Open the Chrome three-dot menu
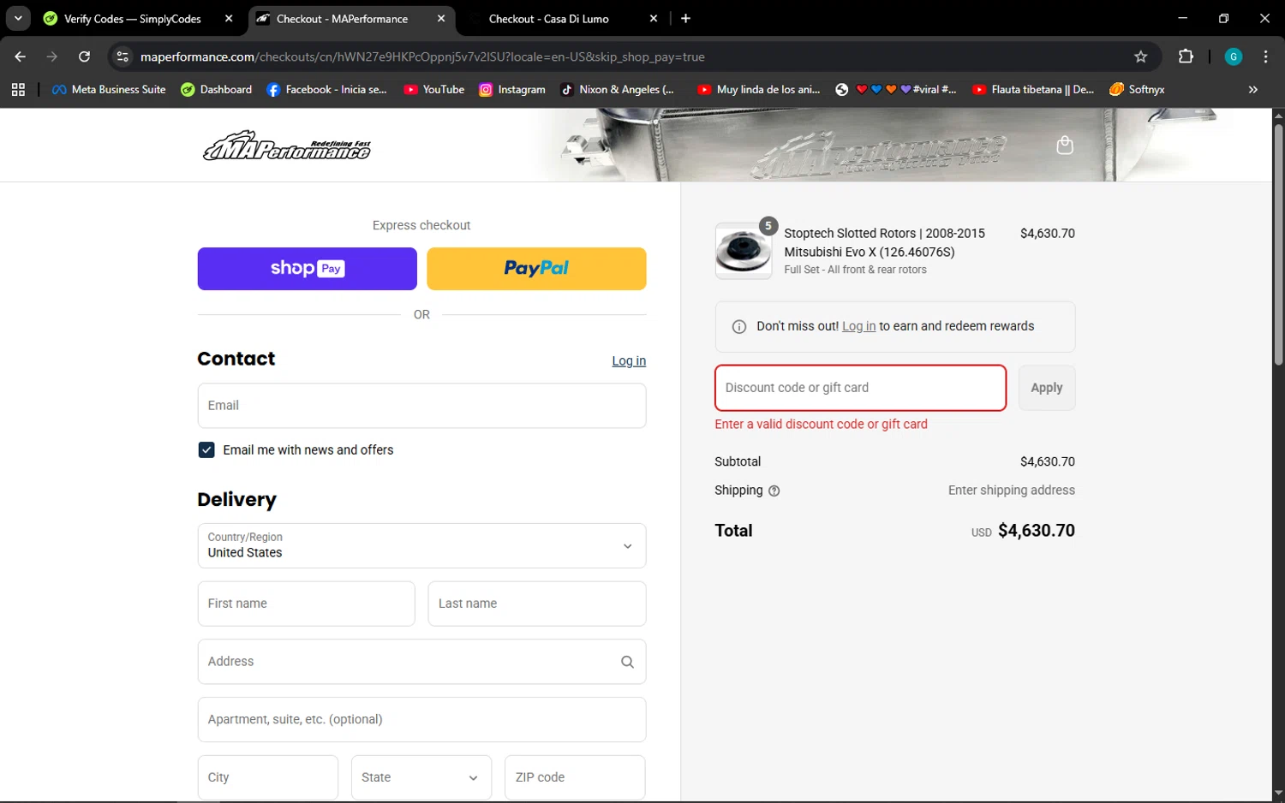 point(1265,57)
